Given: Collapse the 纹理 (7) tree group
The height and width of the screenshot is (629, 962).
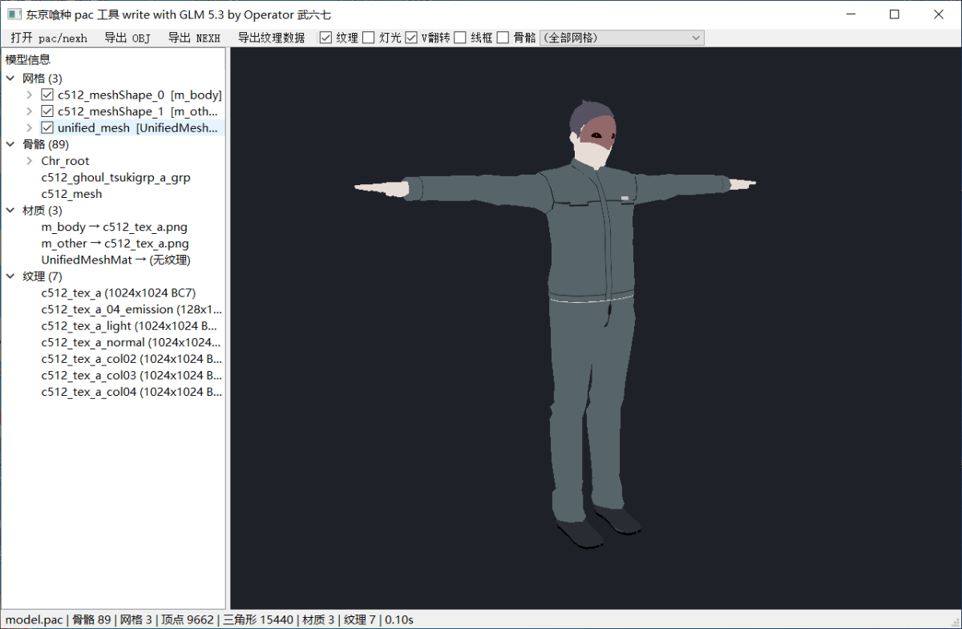Looking at the screenshot, I should pos(11,276).
